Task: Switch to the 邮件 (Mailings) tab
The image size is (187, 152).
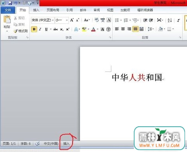Action: [83, 10]
